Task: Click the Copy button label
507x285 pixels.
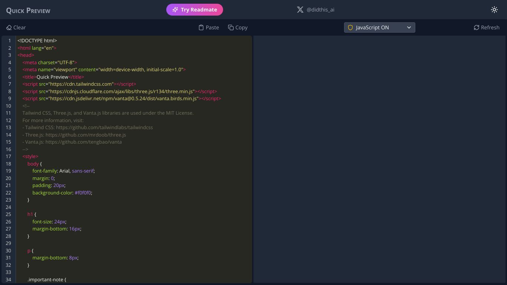Action: tap(241, 27)
